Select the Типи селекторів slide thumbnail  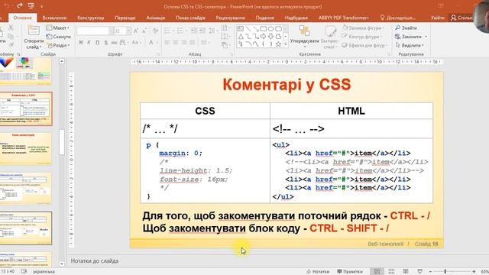pos(25,148)
